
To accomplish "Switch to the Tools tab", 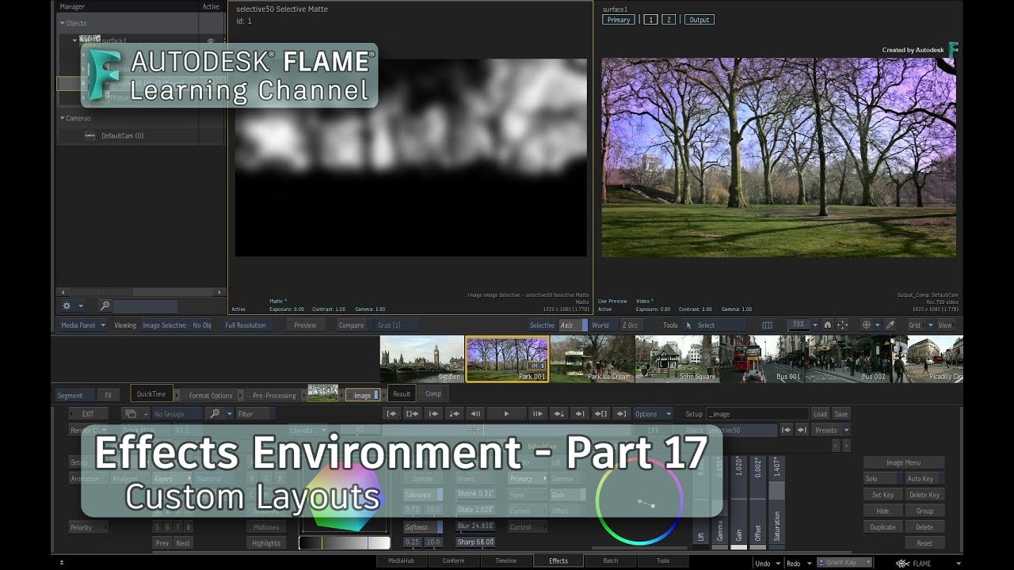I will [x=663, y=561].
